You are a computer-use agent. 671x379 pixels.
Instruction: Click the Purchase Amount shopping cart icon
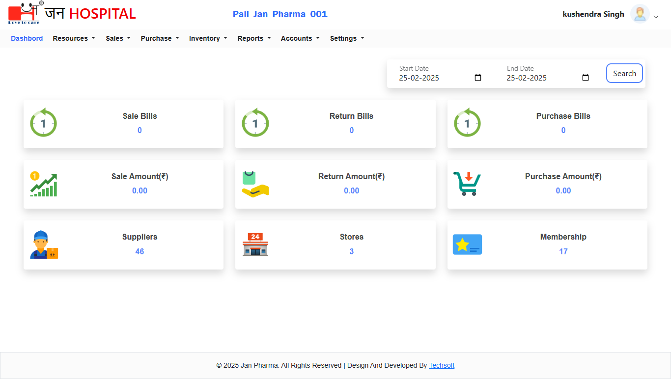click(467, 184)
